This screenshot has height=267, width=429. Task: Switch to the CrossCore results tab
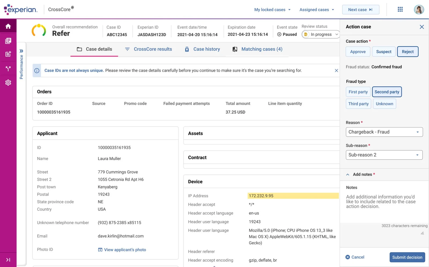148,49
